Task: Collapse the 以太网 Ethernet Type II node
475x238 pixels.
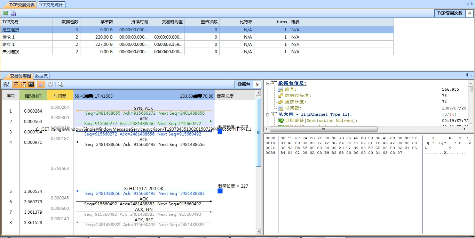Action: click(x=268, y=114)
